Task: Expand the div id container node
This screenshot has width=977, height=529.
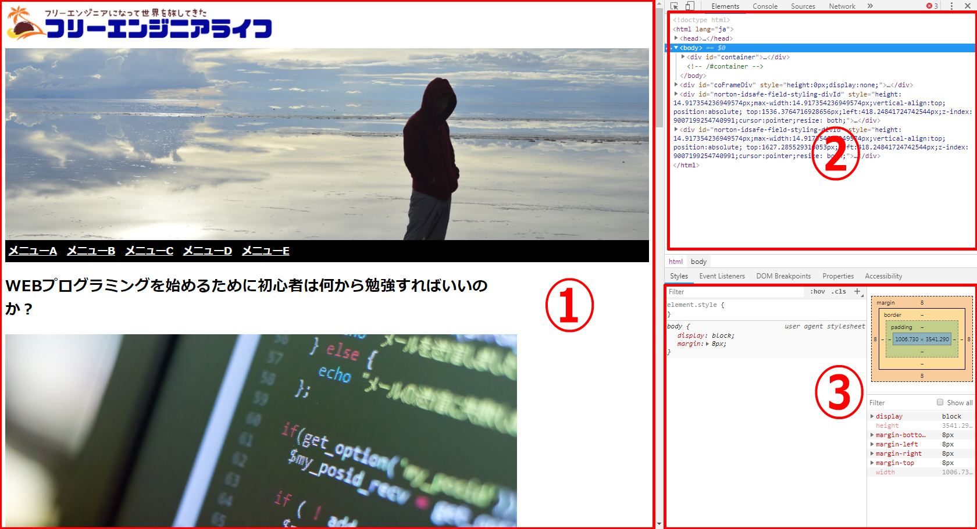Action: [x=683, y=57]
